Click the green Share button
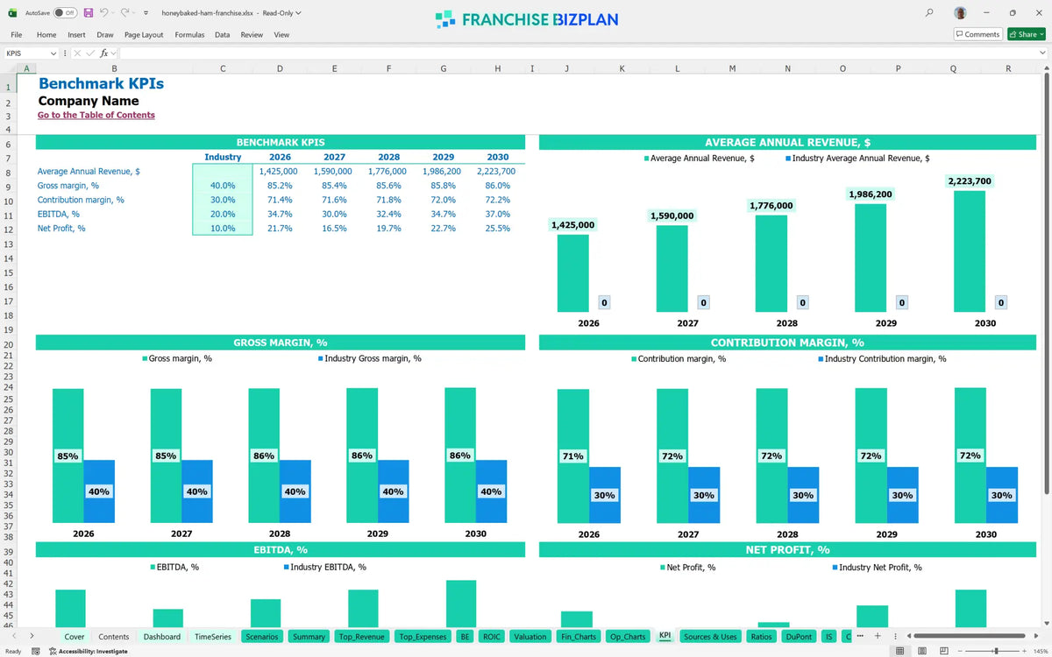This screenshot has width=1052, height=657. [1026, 34]
